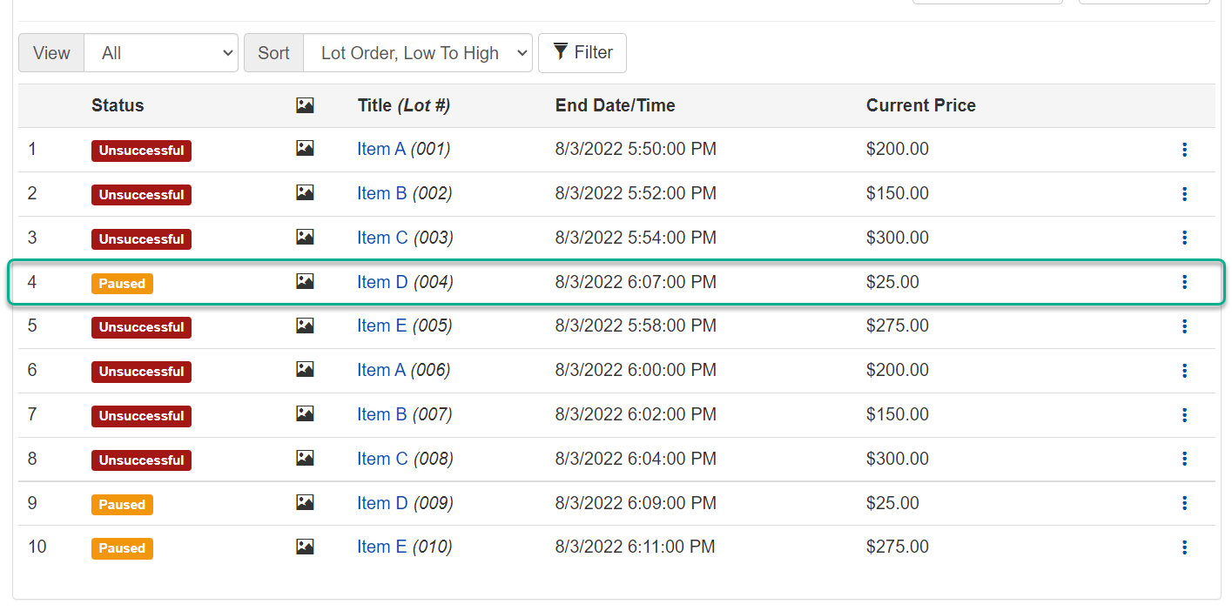Click Unsuccessful badge in row 1
The image size is (1232, 611).
point(141,151)
